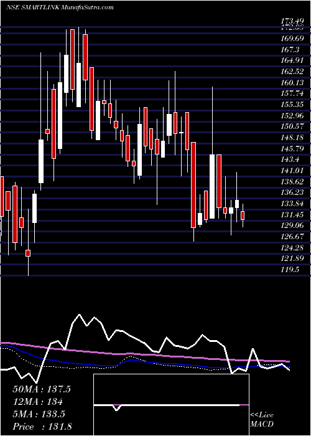
Task: Select the 143.4 price label
Action: 290,159
